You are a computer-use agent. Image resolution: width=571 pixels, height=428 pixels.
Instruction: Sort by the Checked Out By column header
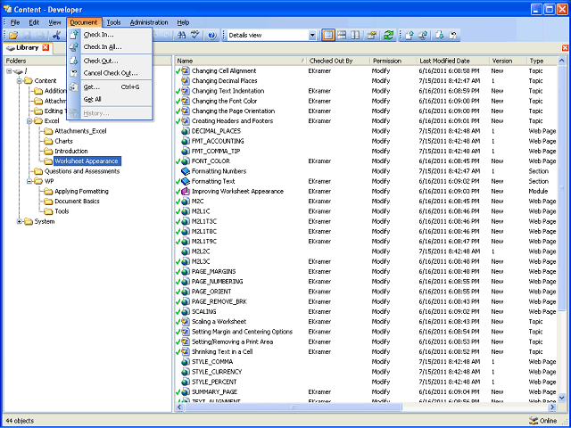338,61
